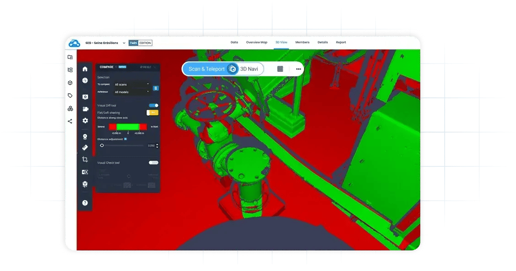516x271 pixels.
Task: Toggle the Flat/Soft shading switch
Action: (x=152, y=113)
